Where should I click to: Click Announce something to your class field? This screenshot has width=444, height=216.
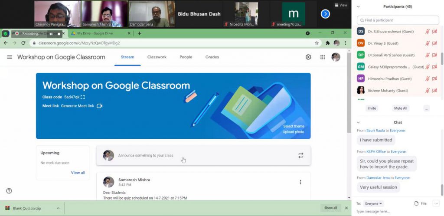(203, 155)
